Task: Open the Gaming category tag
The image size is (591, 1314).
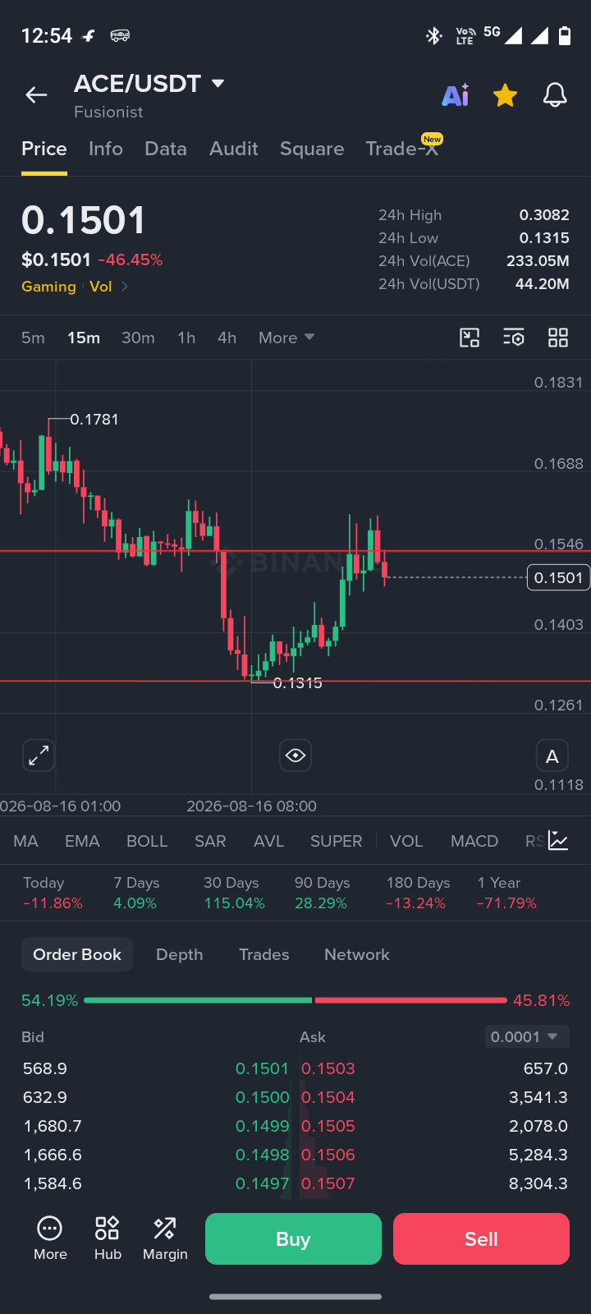Action: [48, 287]
